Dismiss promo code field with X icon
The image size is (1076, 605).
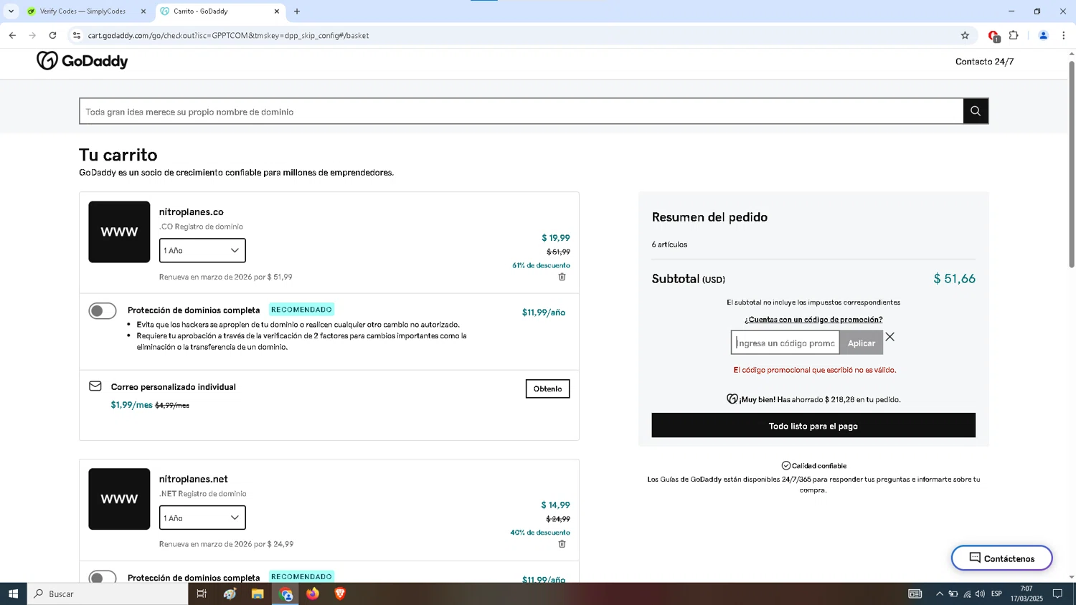coord(890,337)
